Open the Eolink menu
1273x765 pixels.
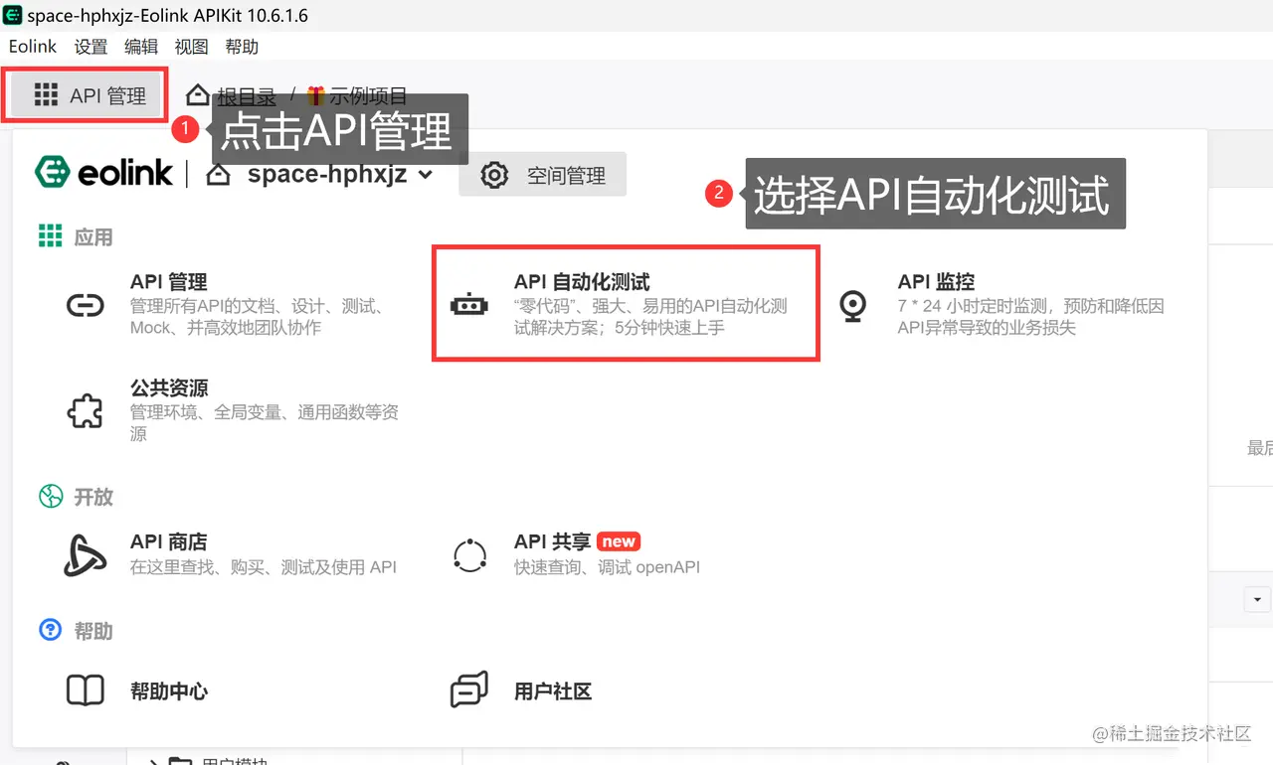coord(33,47)
